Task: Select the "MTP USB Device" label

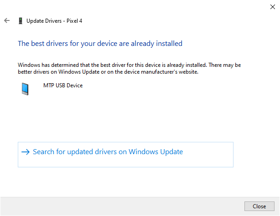Action: 63,85
